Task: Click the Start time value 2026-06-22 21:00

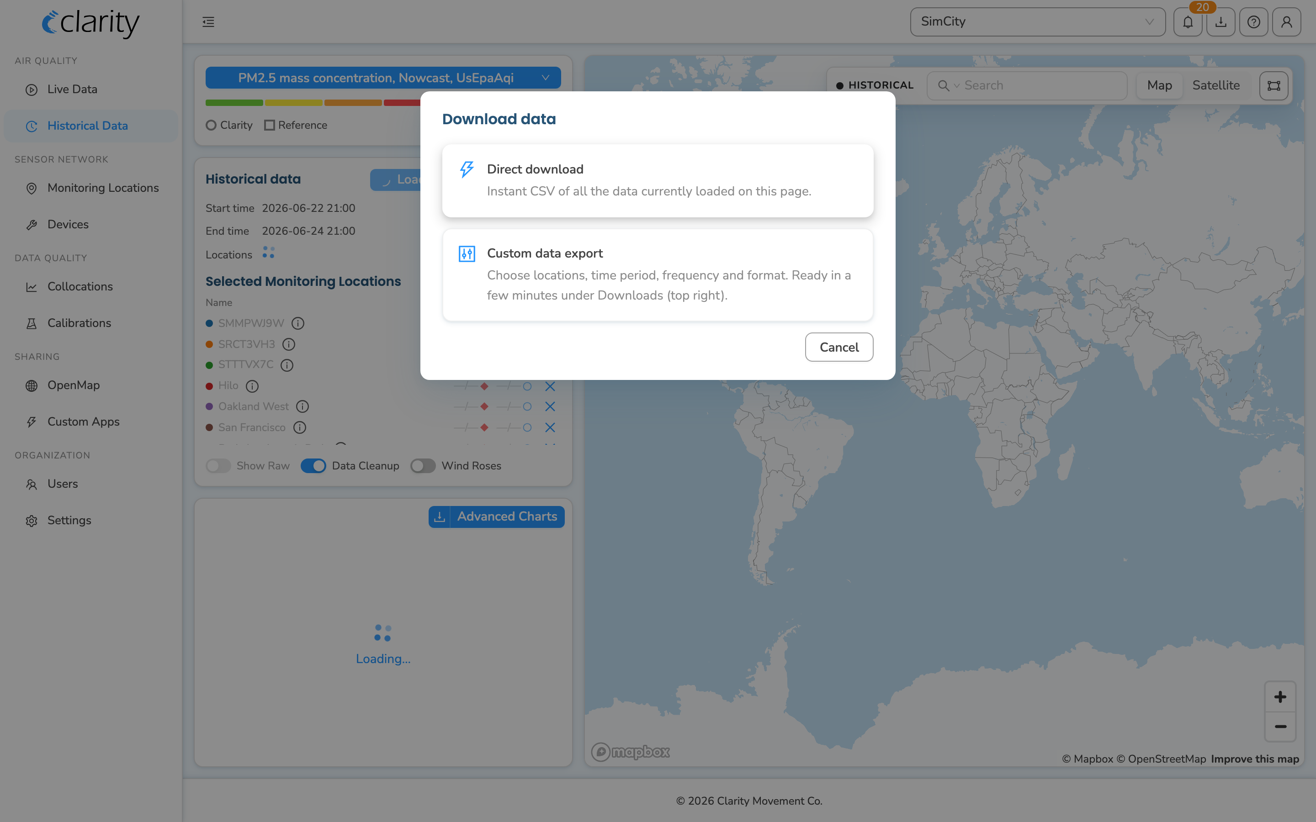Action: click(x=308, y=208)
